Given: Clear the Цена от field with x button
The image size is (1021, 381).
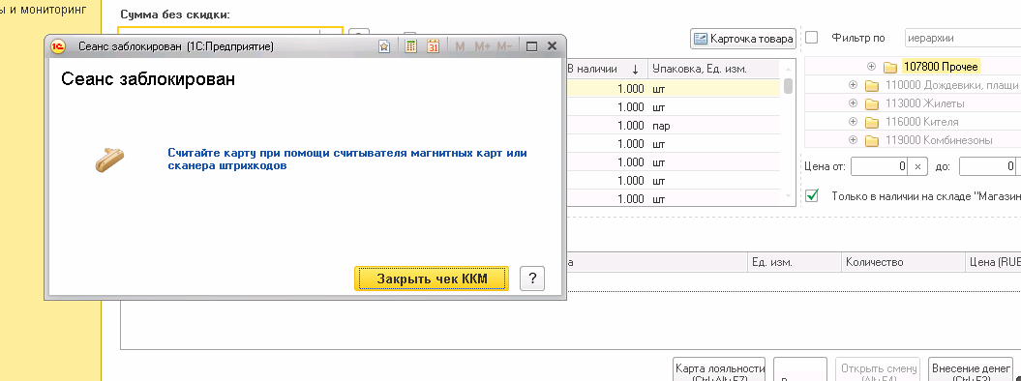Looking at the screenshot, I should tap(917, 167).
